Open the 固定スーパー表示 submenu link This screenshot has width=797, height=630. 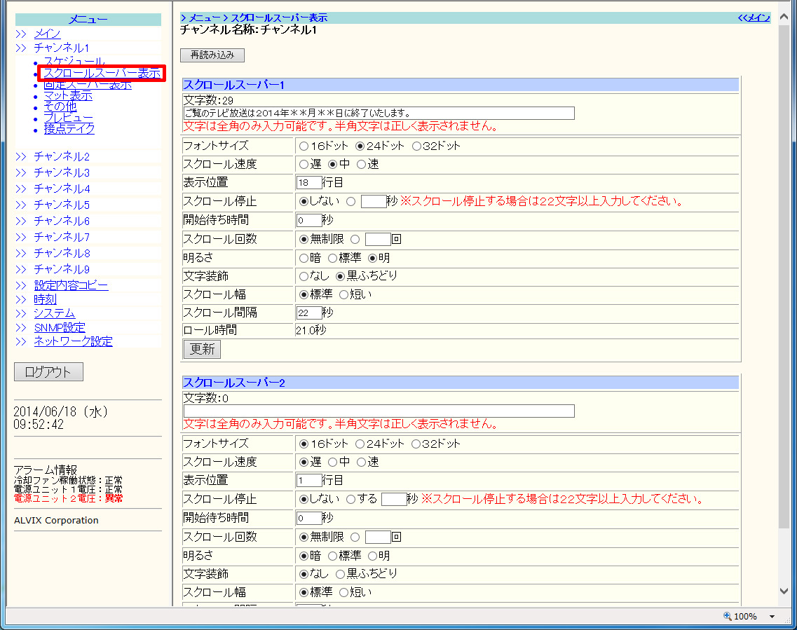pyautogui.click(x=88, y=85)
